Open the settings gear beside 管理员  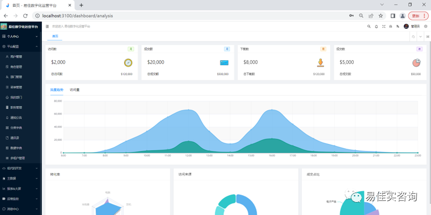tap(426, 26)
